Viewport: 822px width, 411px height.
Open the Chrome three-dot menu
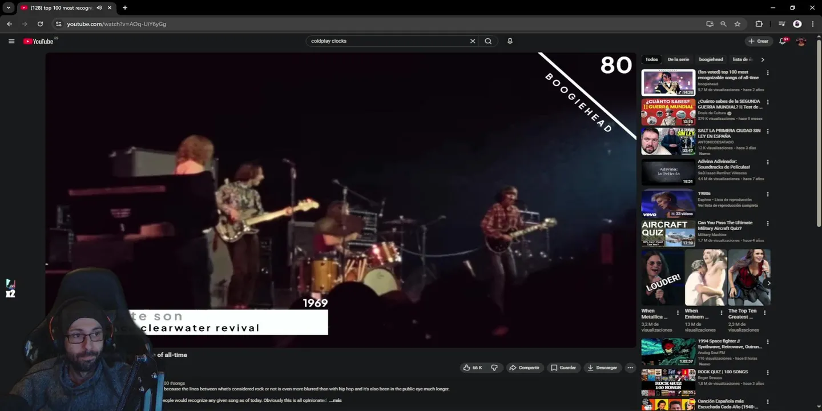point(812,24)
